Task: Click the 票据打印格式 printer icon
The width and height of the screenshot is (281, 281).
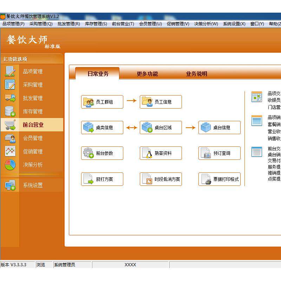Action: coord(206,179)
